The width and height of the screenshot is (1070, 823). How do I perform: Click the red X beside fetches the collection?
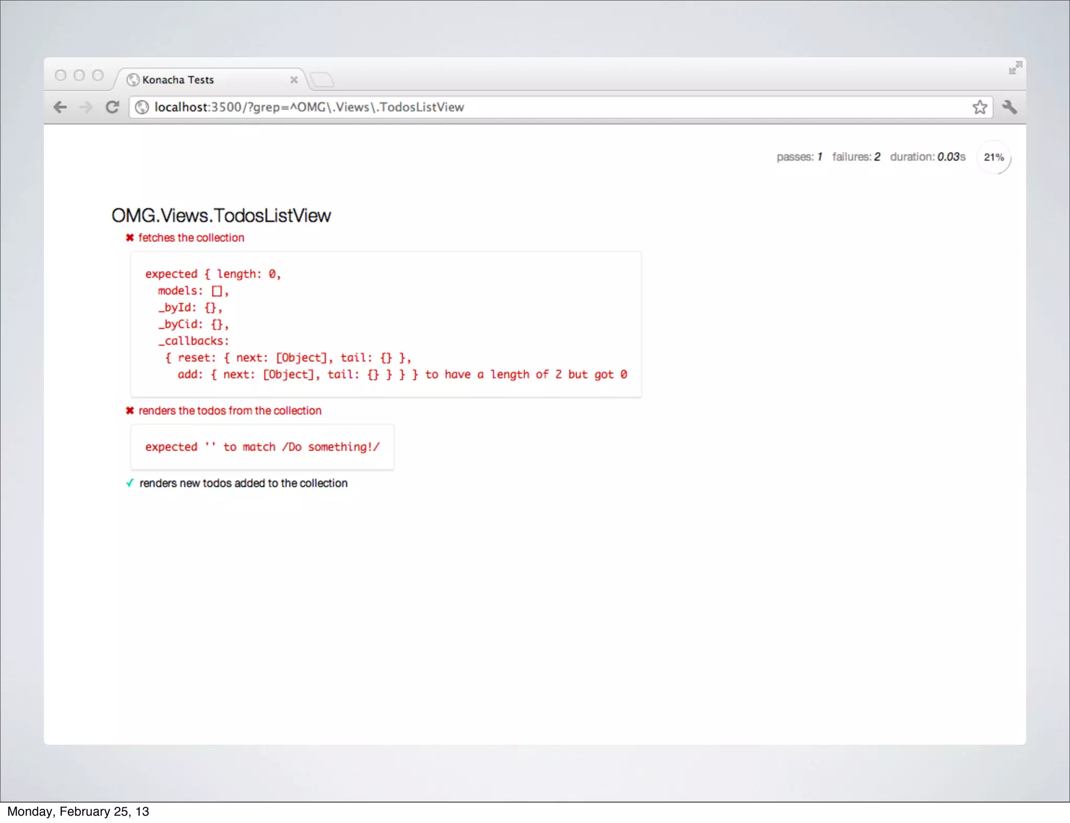tap(130, 238)
